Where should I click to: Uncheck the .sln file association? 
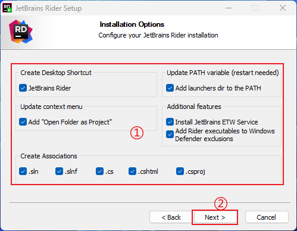click(23, 171)
